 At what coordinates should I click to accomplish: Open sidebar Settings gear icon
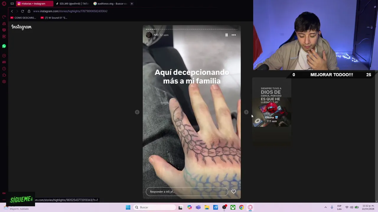pos(4,82)
